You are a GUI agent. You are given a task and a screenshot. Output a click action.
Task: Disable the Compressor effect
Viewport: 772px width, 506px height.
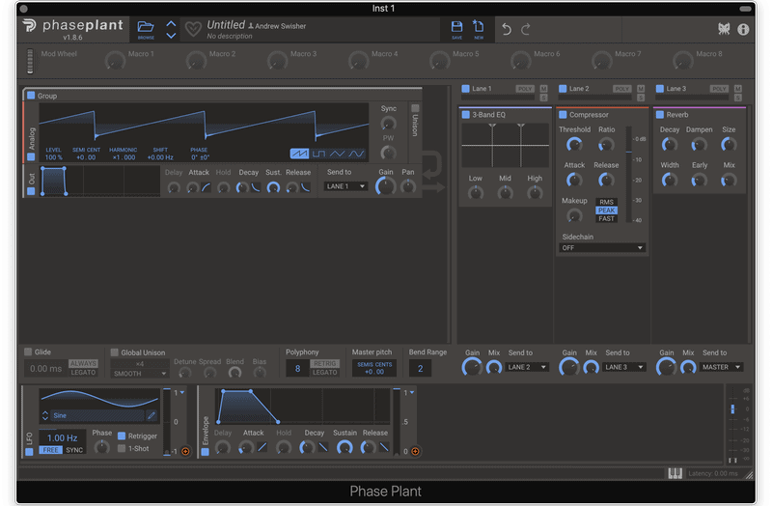(563, 115)
